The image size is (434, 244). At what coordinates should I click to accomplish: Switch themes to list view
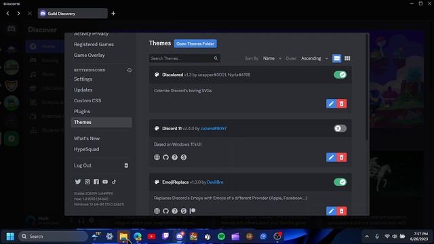click(336, 58)
